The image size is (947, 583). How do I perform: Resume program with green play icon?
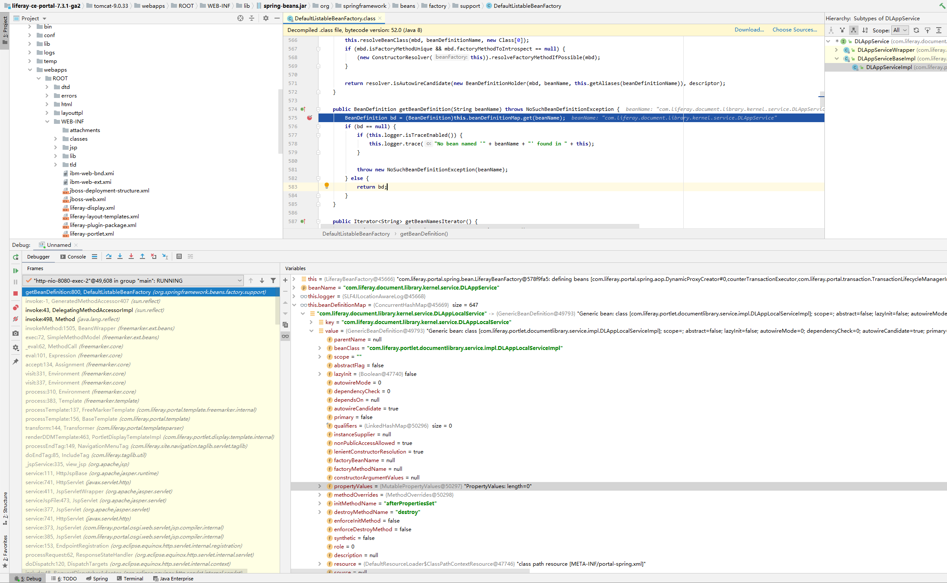coord(16,271)
